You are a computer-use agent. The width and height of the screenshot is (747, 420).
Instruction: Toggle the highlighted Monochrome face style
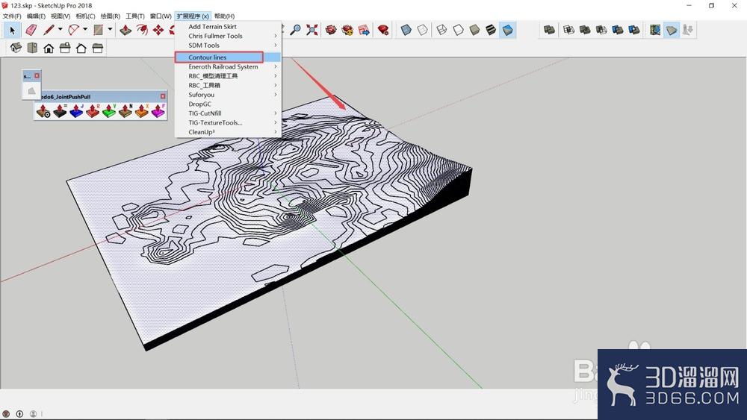[x=507, y=30]
